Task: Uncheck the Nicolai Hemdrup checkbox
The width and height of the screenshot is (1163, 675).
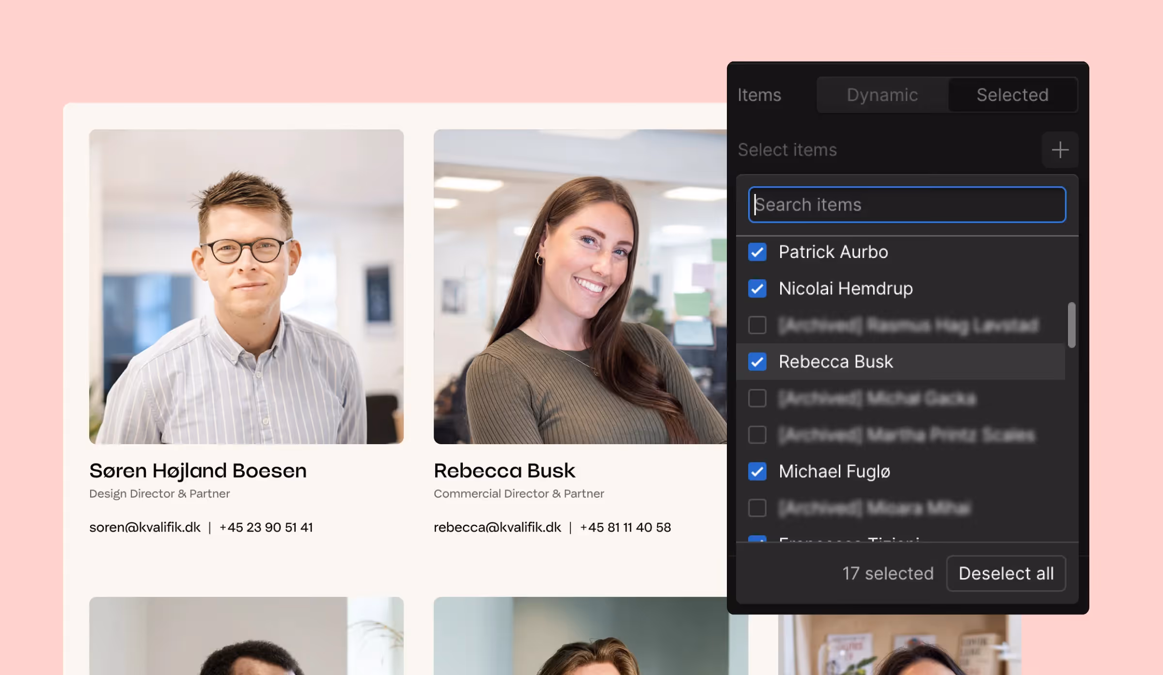Action: [x=757, y=289]
